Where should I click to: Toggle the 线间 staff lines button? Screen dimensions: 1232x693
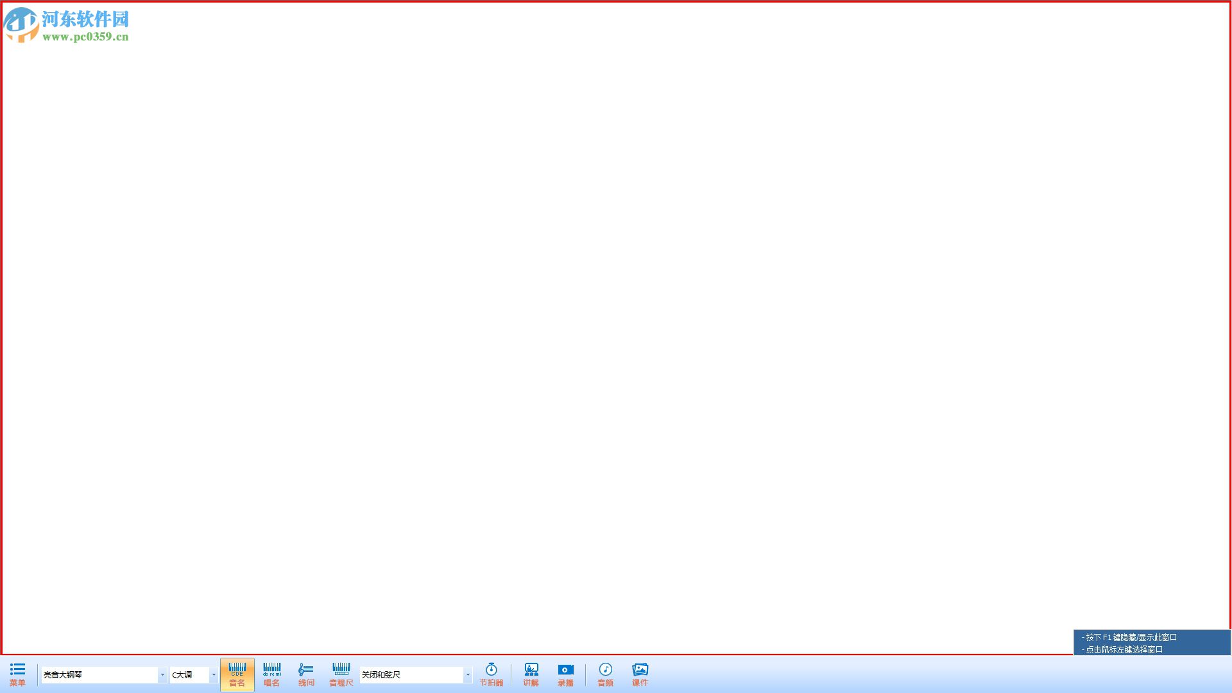[x=306, y=674]
